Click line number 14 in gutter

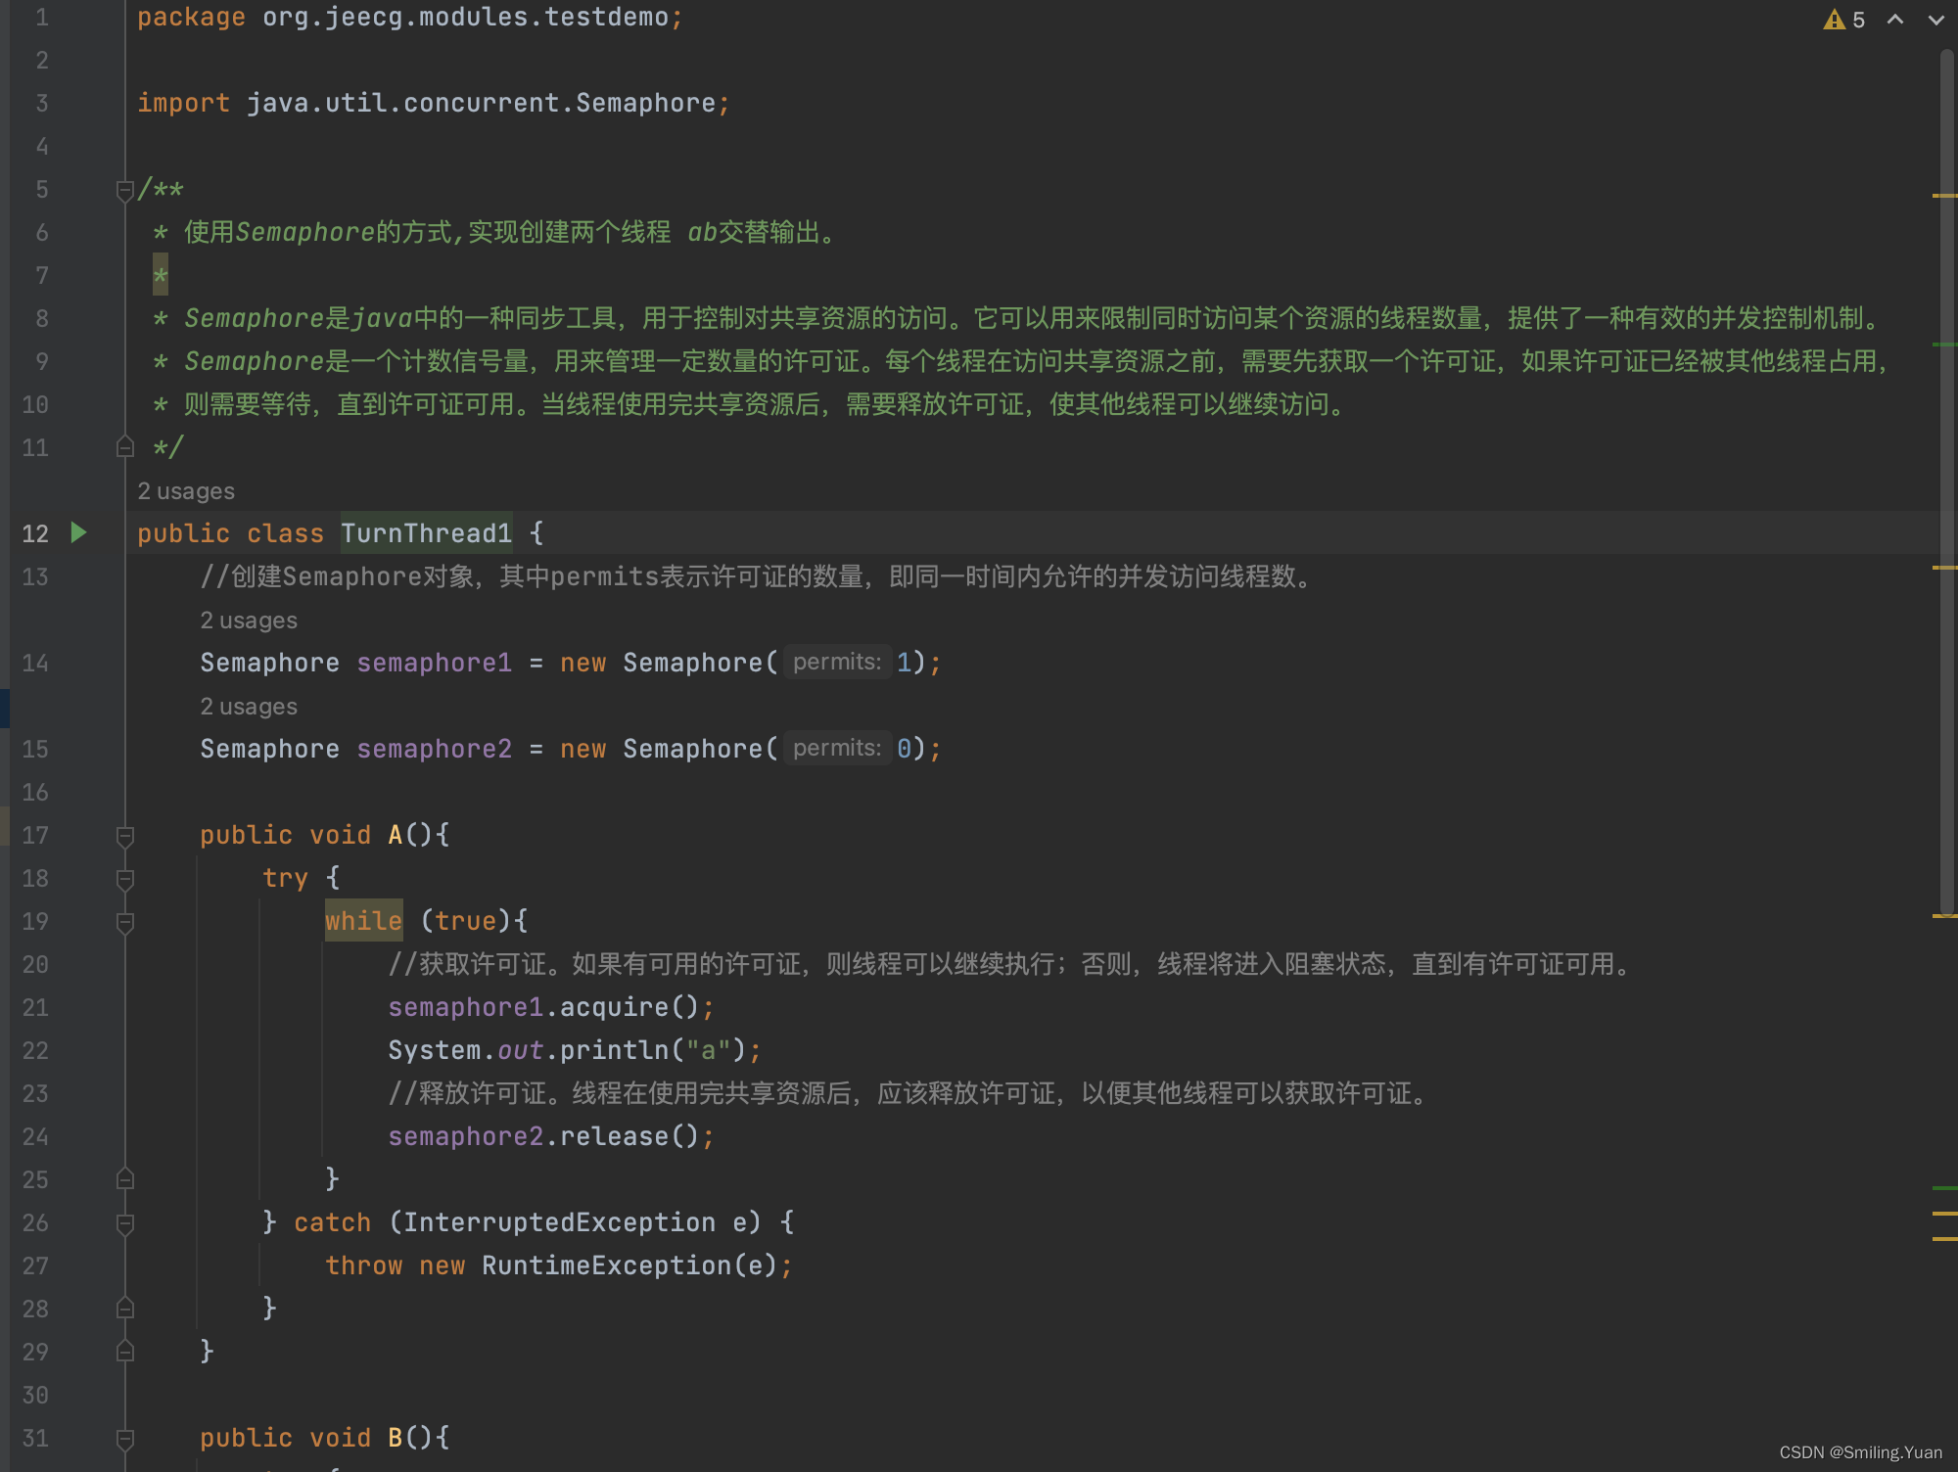pos(35,664)
